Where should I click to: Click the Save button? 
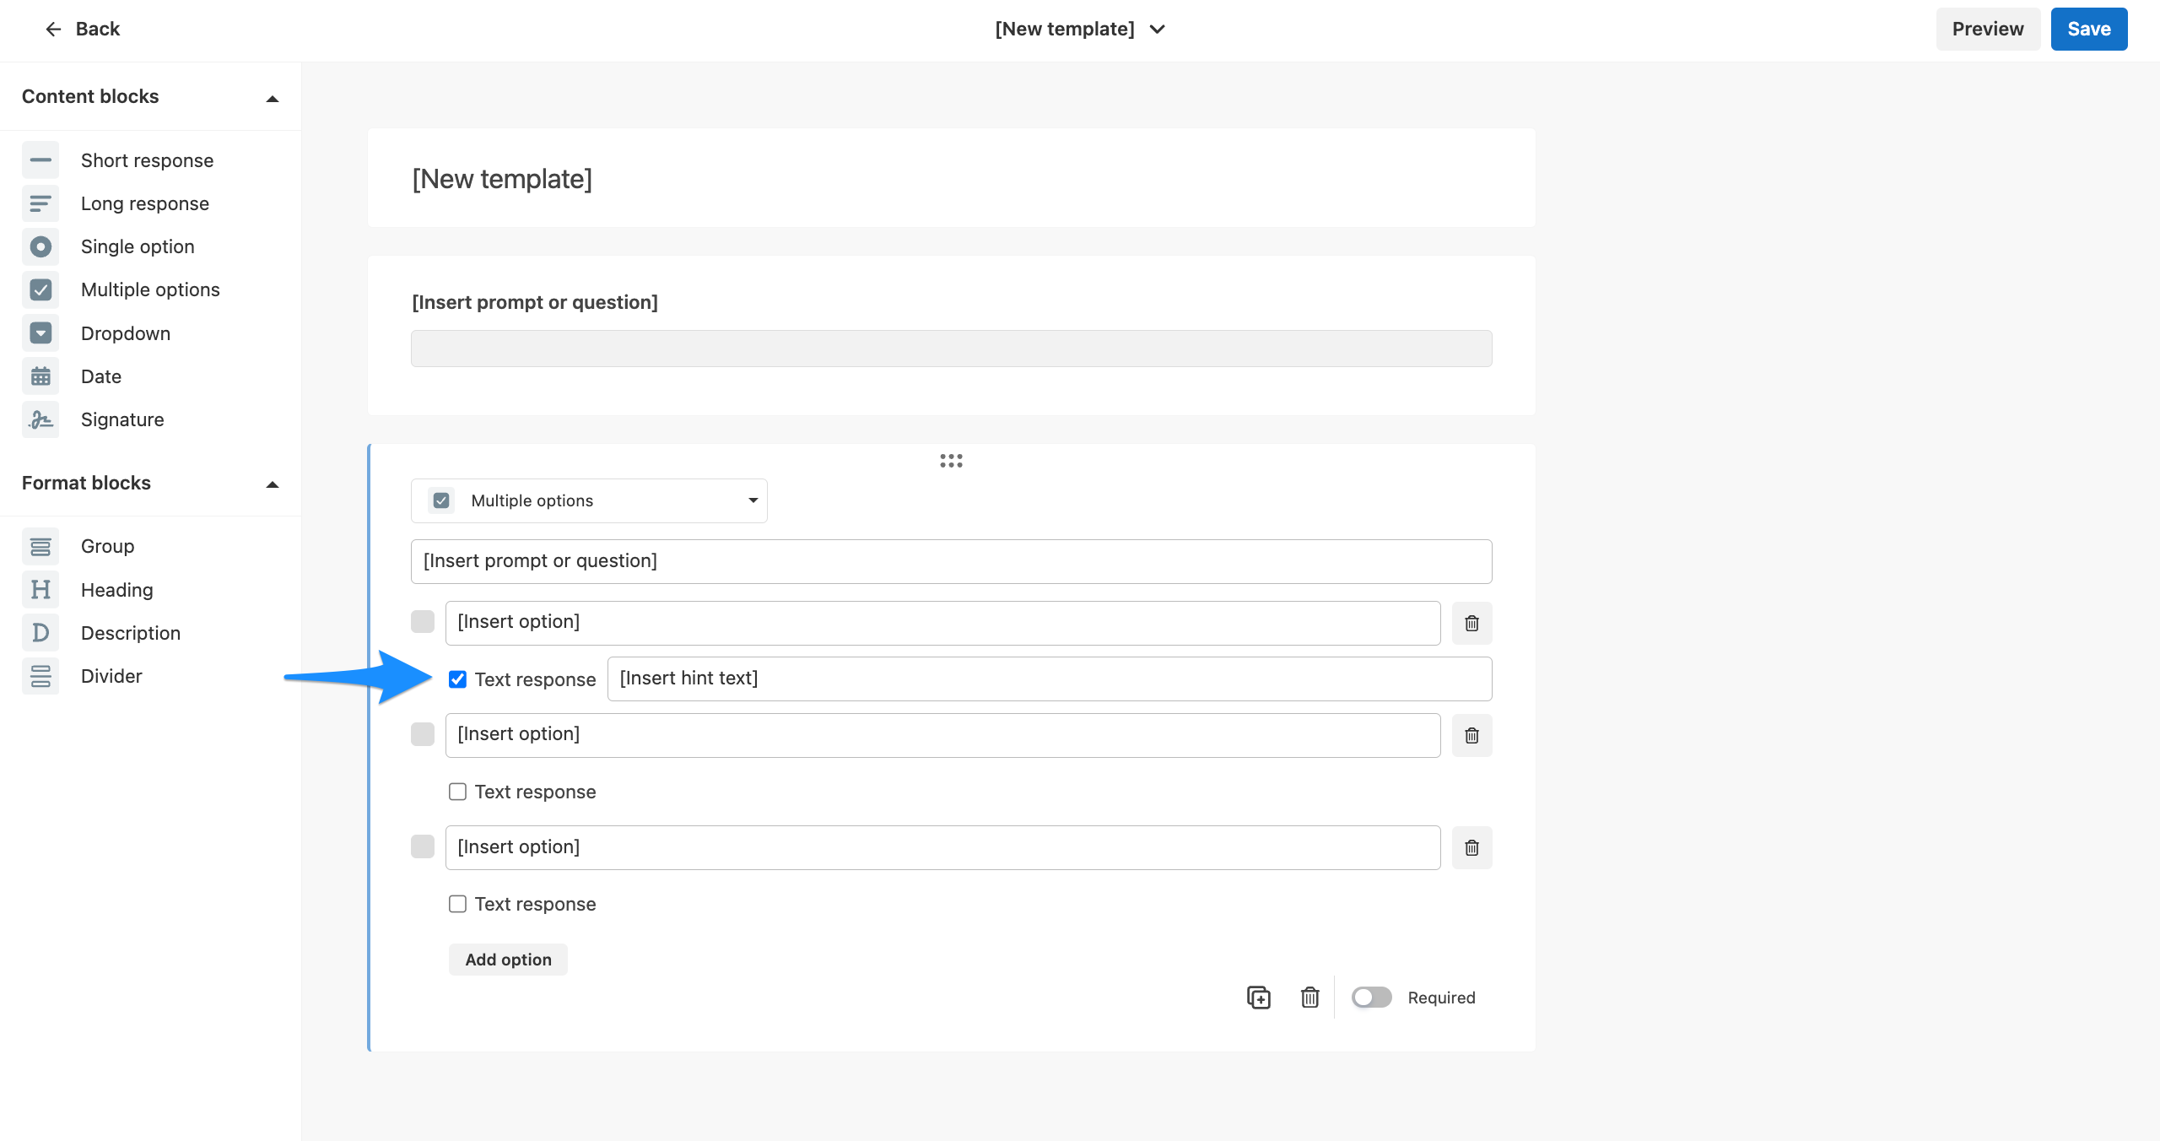(2088, 29)
